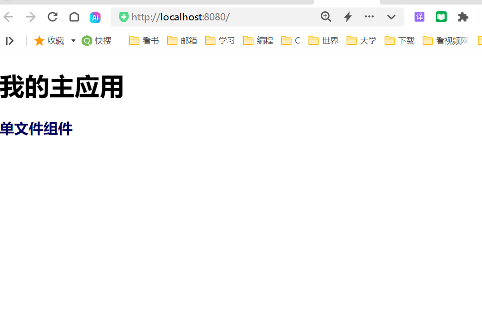Image resolution: width=482 pixels, height=322 pixels.
Task: Open the page zoom magnifier
Action: tap(326, 17)
